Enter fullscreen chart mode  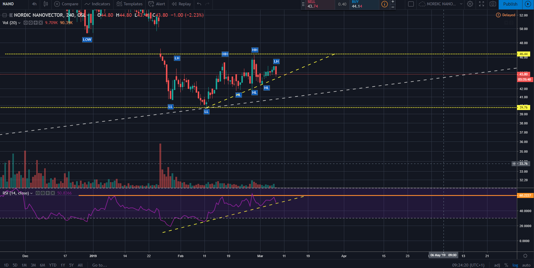click(482, 4)
